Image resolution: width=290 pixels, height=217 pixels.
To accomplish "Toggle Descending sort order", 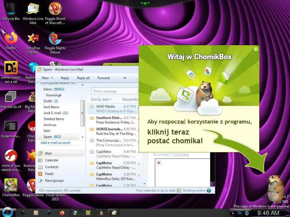I will [x=130, y=99].
